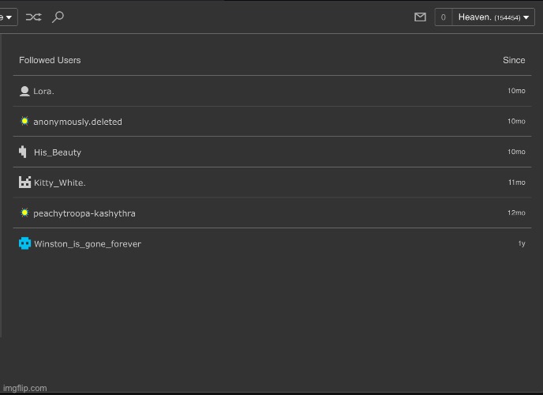The height and width of the screenshot is (395, 543).
Task: Click the blue icon beside Winston_is_gone_forever
Action: 24,243
